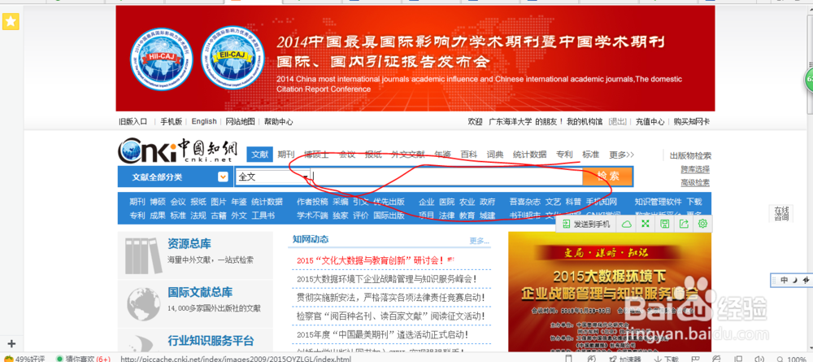Open 出版物检索 link
813x362 pixels.
point(690,155)
